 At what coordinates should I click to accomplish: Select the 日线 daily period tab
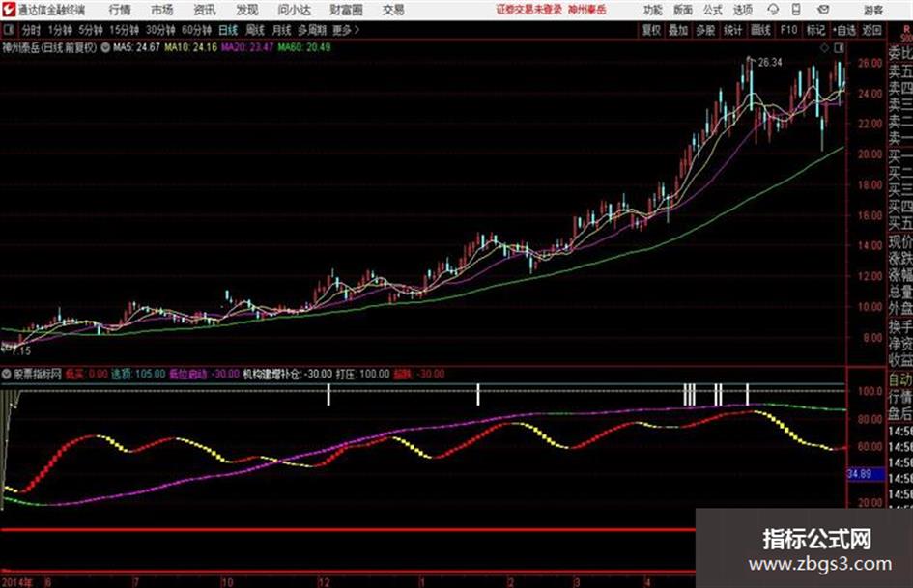click(228, 30)
